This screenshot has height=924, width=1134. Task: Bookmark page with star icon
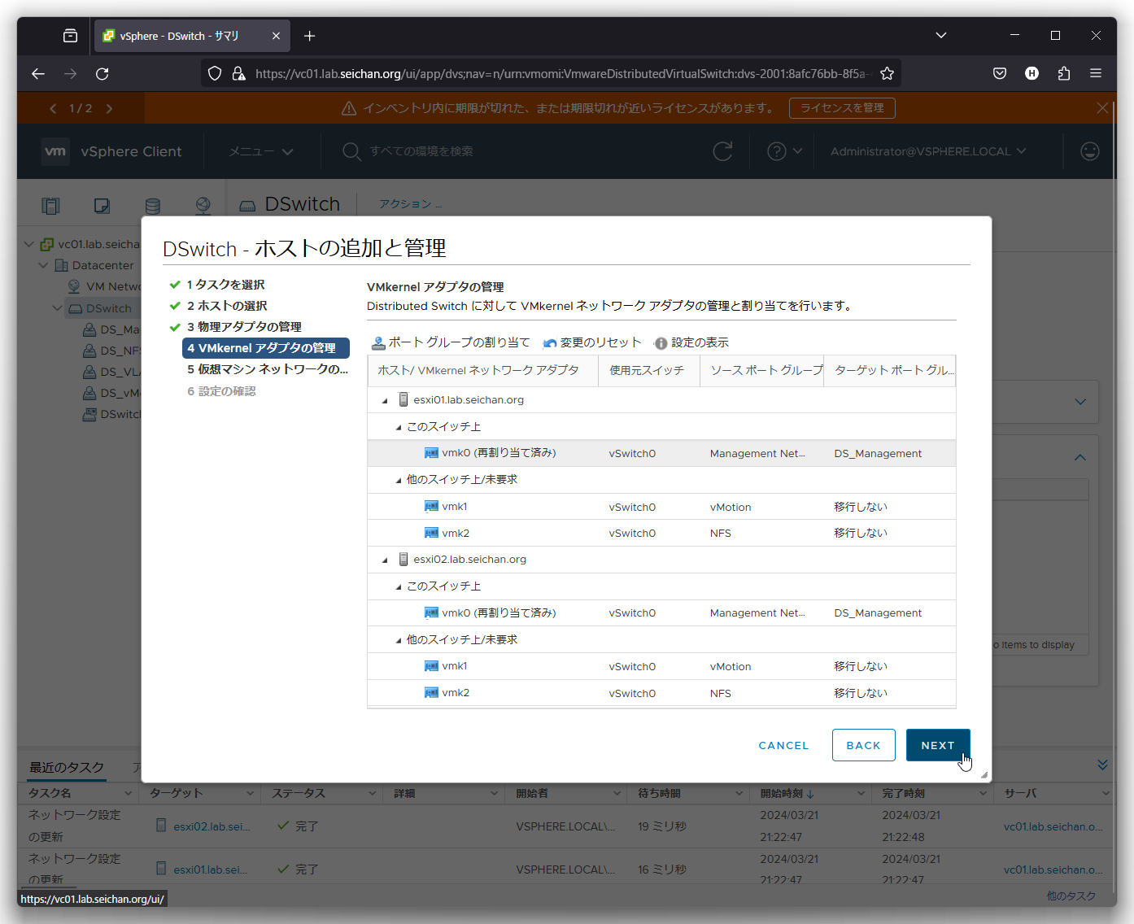click(887, 74)
